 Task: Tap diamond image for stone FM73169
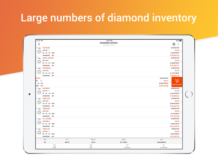click(x=39, y=52)
